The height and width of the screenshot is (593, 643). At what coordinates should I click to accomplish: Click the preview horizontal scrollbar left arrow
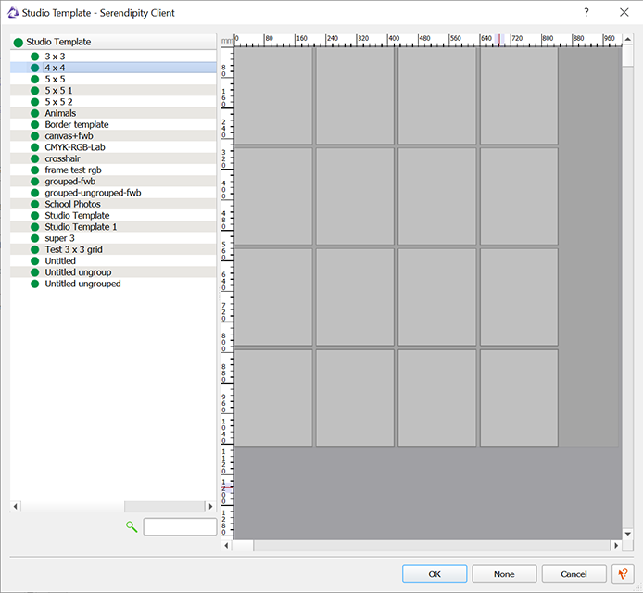[x=226, y=546]
